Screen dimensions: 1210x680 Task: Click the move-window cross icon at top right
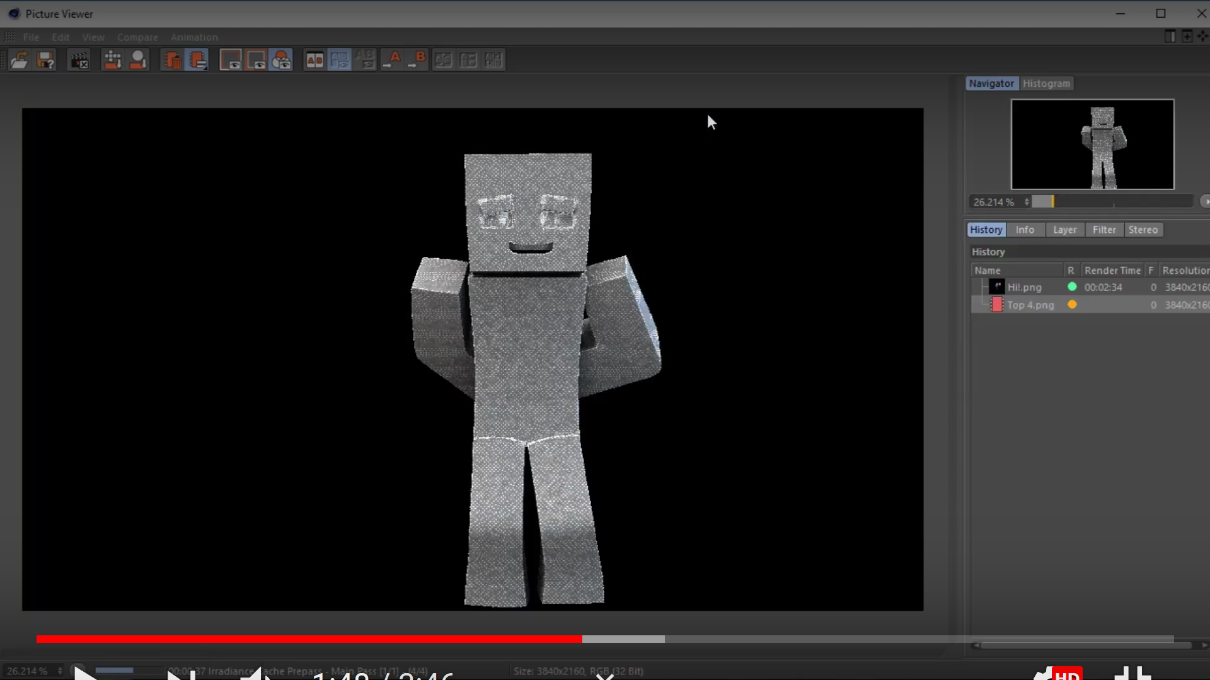[1203, 37]
